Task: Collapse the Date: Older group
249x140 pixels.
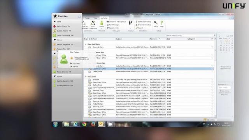Action: [86, 77]
